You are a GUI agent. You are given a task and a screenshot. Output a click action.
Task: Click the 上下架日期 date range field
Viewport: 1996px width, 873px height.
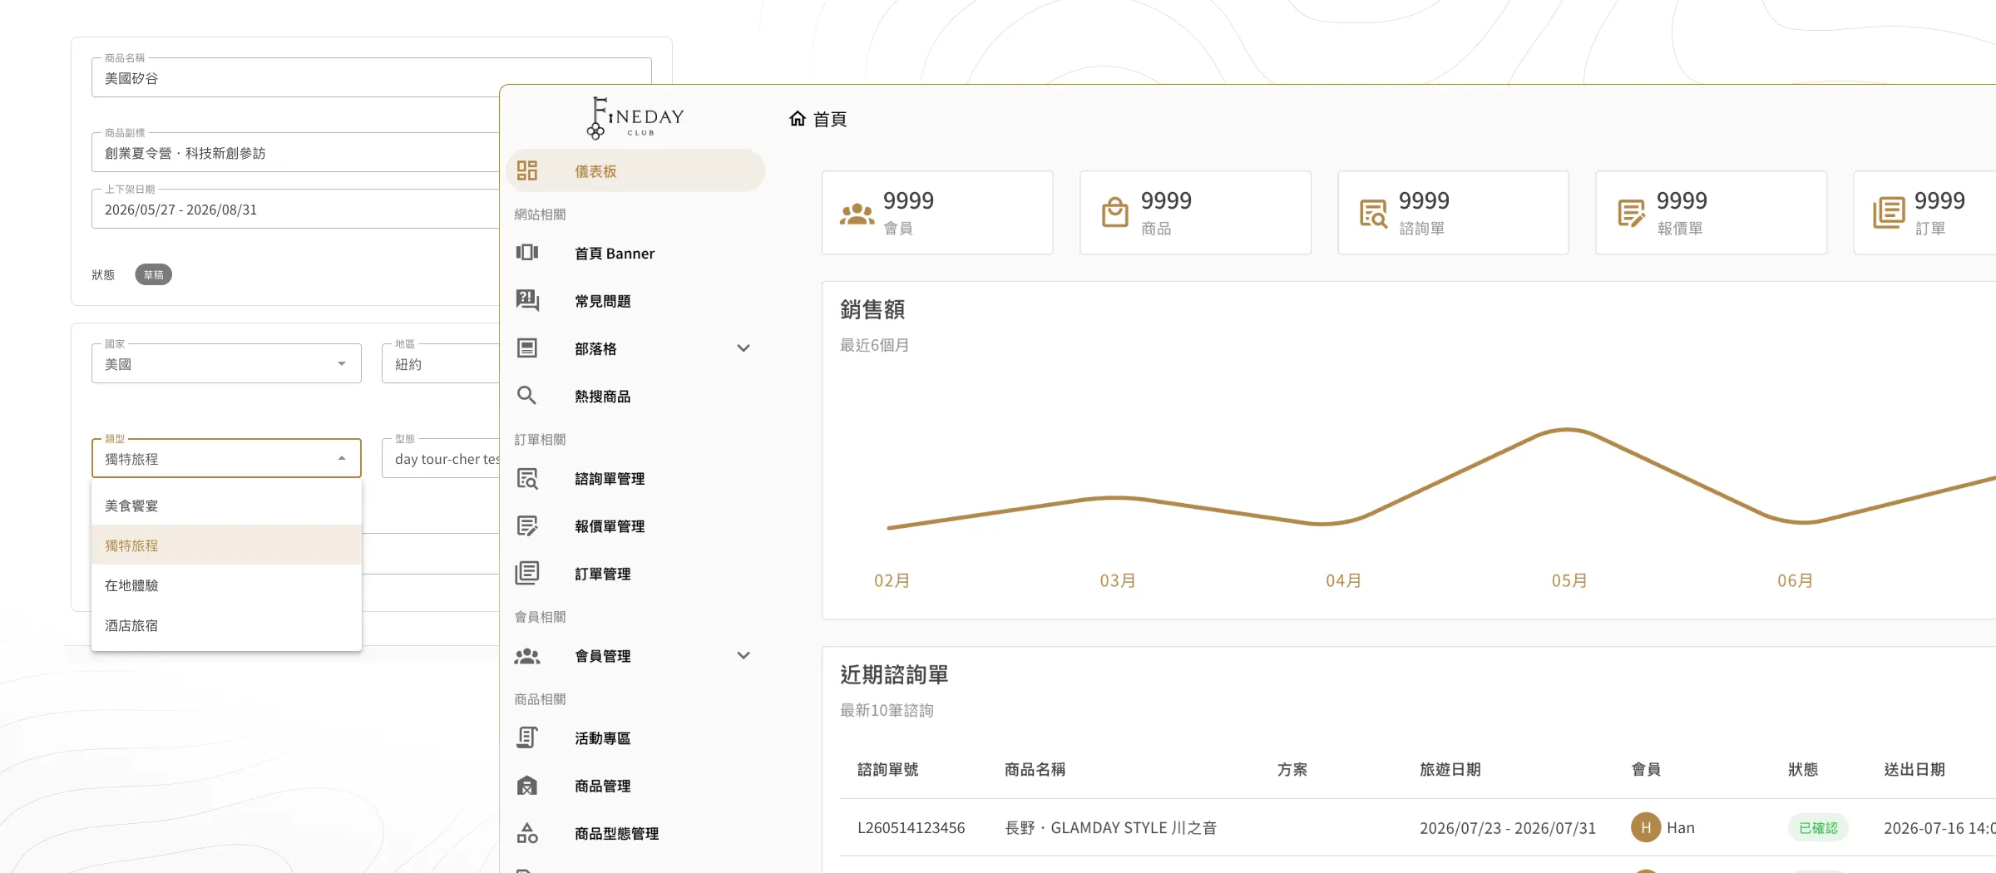[x=295, y=209]
